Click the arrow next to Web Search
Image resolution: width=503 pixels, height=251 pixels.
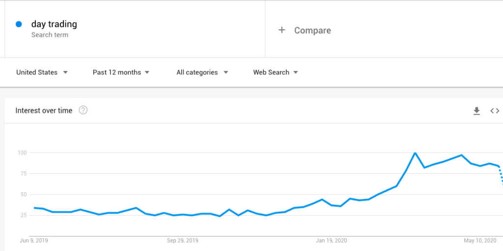295,73
